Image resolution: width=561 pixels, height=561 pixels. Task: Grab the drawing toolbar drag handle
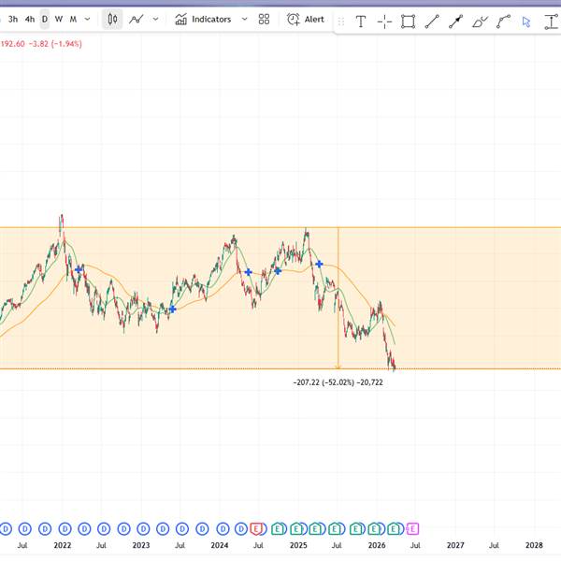click(341, 22)
